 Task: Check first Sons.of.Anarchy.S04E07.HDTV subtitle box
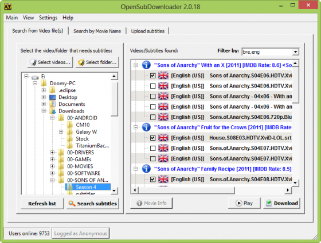click(152, 148)
